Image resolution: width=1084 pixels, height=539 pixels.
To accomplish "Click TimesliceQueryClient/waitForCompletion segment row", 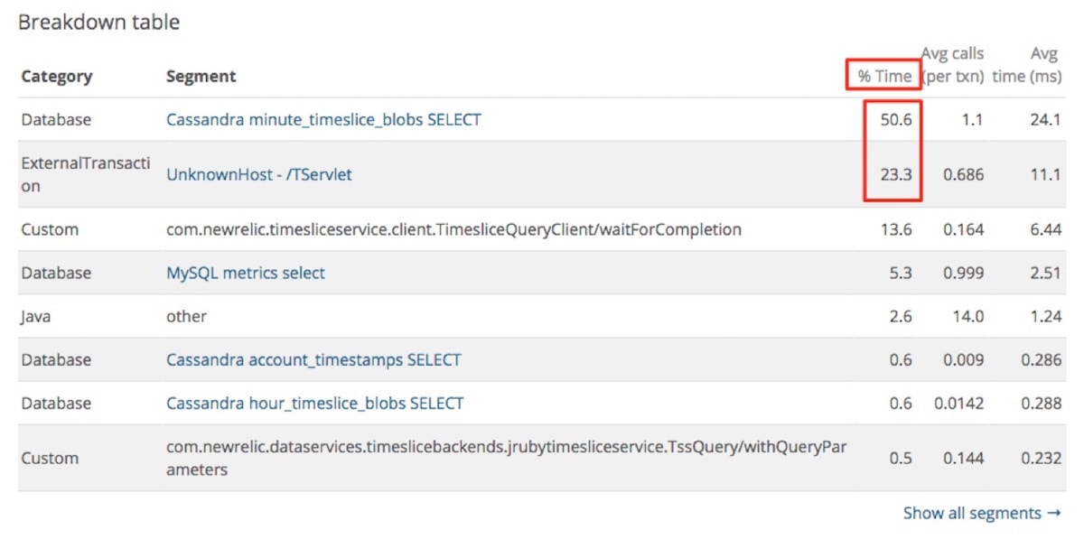I will (541, 229).
